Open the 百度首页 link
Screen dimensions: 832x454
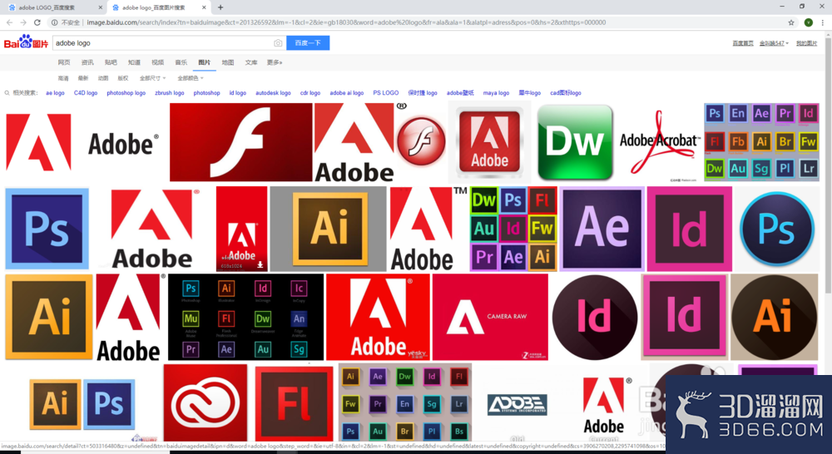click(x=743, y=43)
